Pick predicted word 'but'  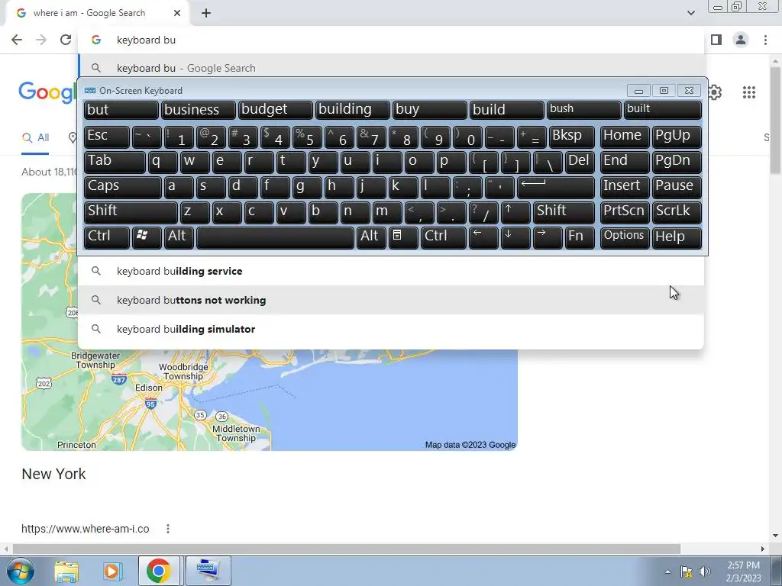point(121,110)
